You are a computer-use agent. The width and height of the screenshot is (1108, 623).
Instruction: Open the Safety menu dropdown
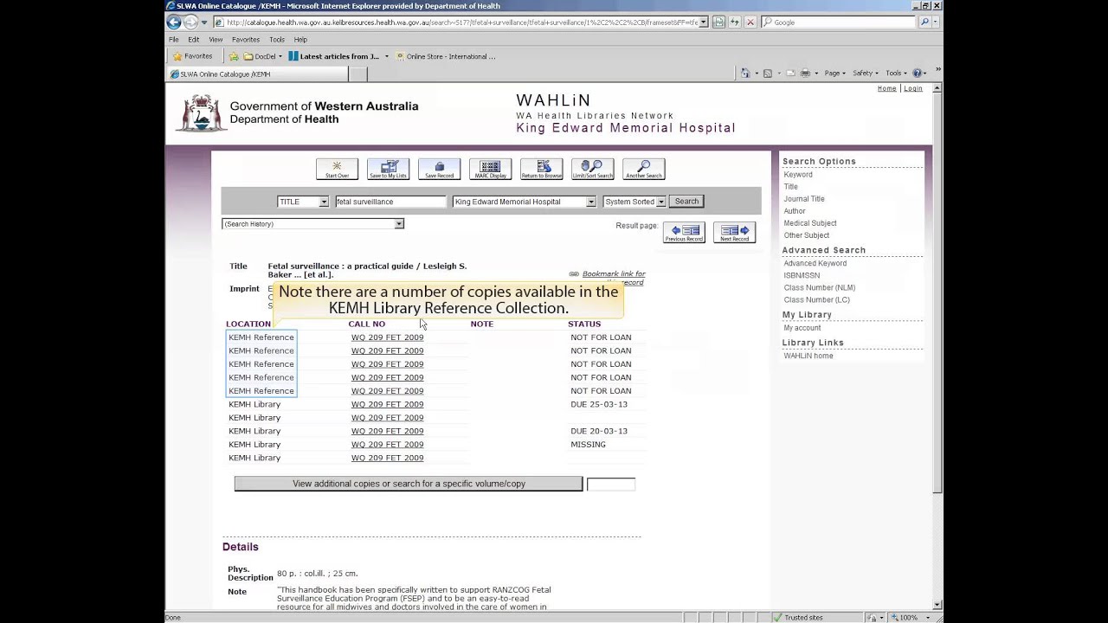(x=865, y=74)
